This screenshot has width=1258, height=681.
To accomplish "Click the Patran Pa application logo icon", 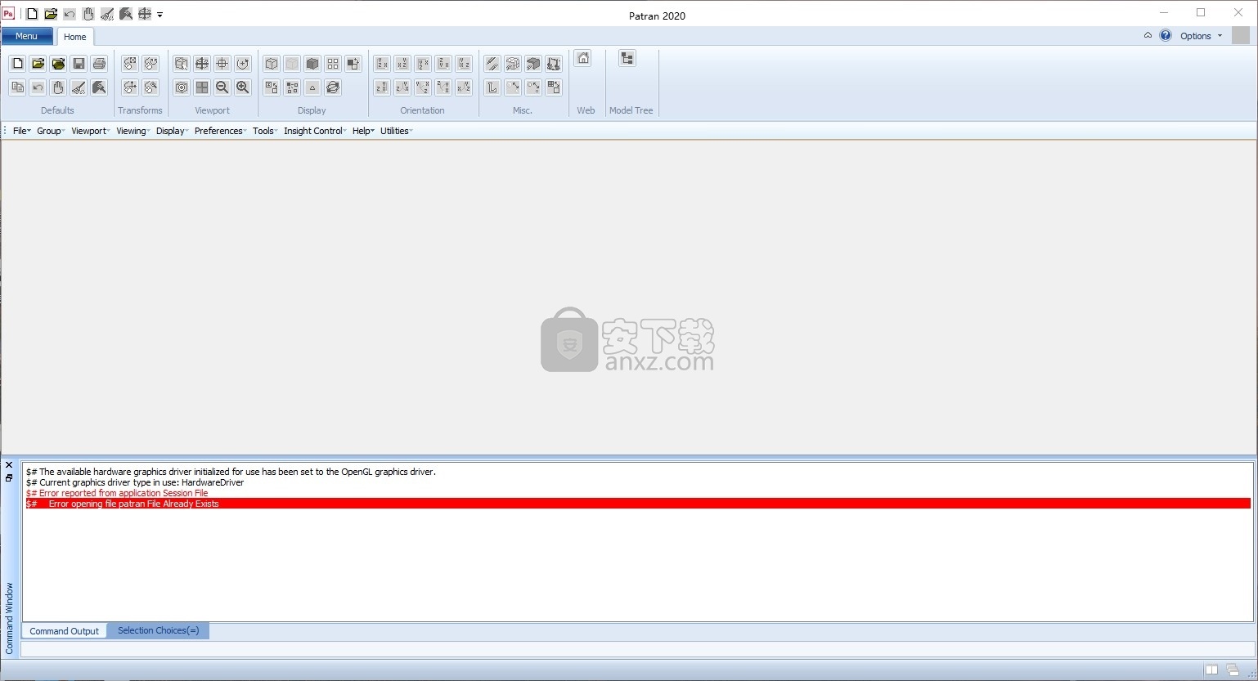I will coord(8,14).
